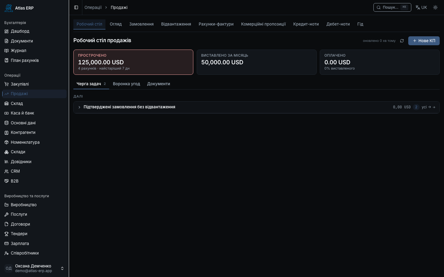444x277 pixels.
Task: Switch to Воронка угод sub-tab
Action: click(126, 84)
